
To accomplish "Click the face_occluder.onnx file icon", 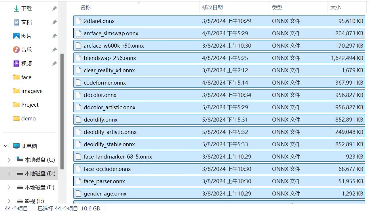I will (78, 169).
